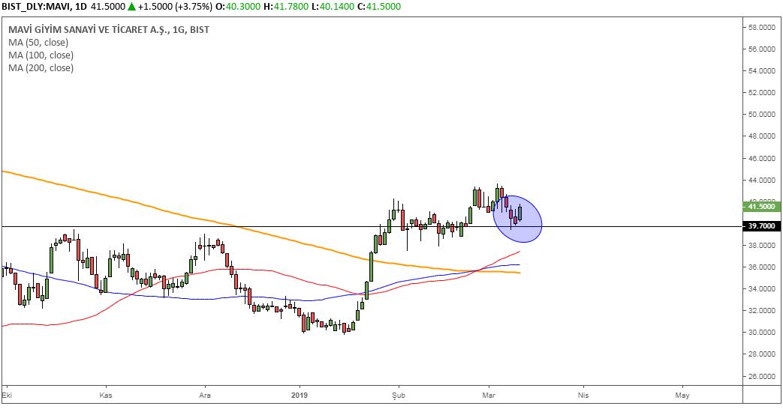783x409 pixels.
Task: Click the black 39.7000 horizontal line price label
Action: tap(761, 226)
